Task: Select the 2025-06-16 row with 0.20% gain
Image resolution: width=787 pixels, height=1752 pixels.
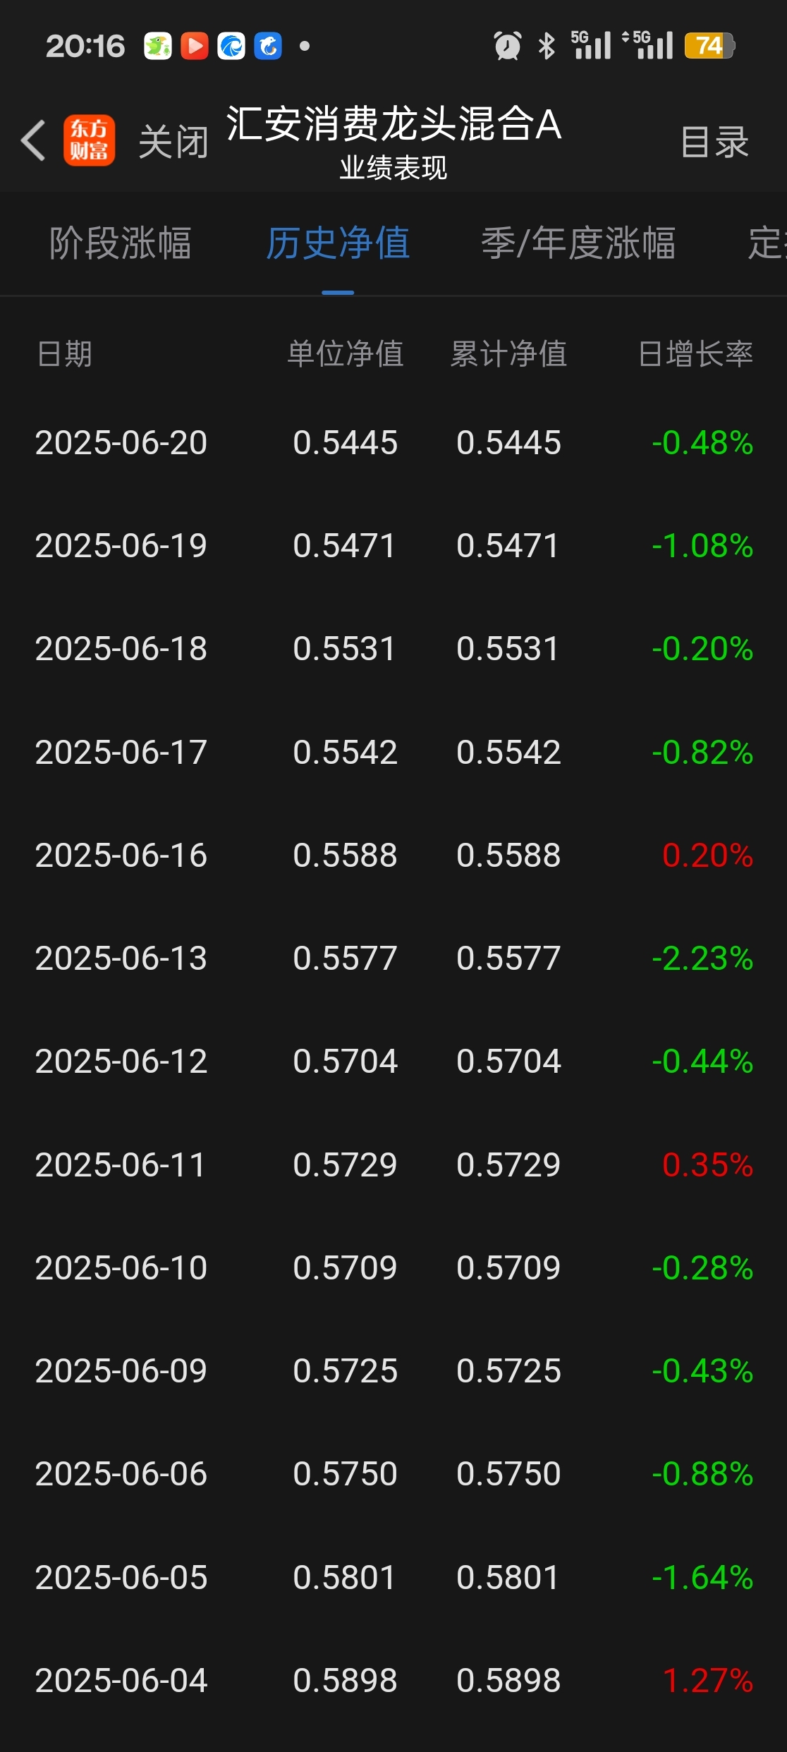Action: (393, 856)
